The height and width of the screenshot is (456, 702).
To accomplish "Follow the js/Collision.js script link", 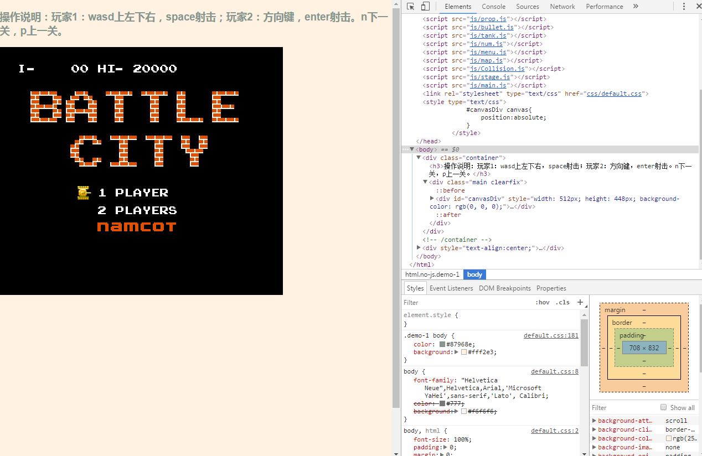I will (x=497, y=69).
